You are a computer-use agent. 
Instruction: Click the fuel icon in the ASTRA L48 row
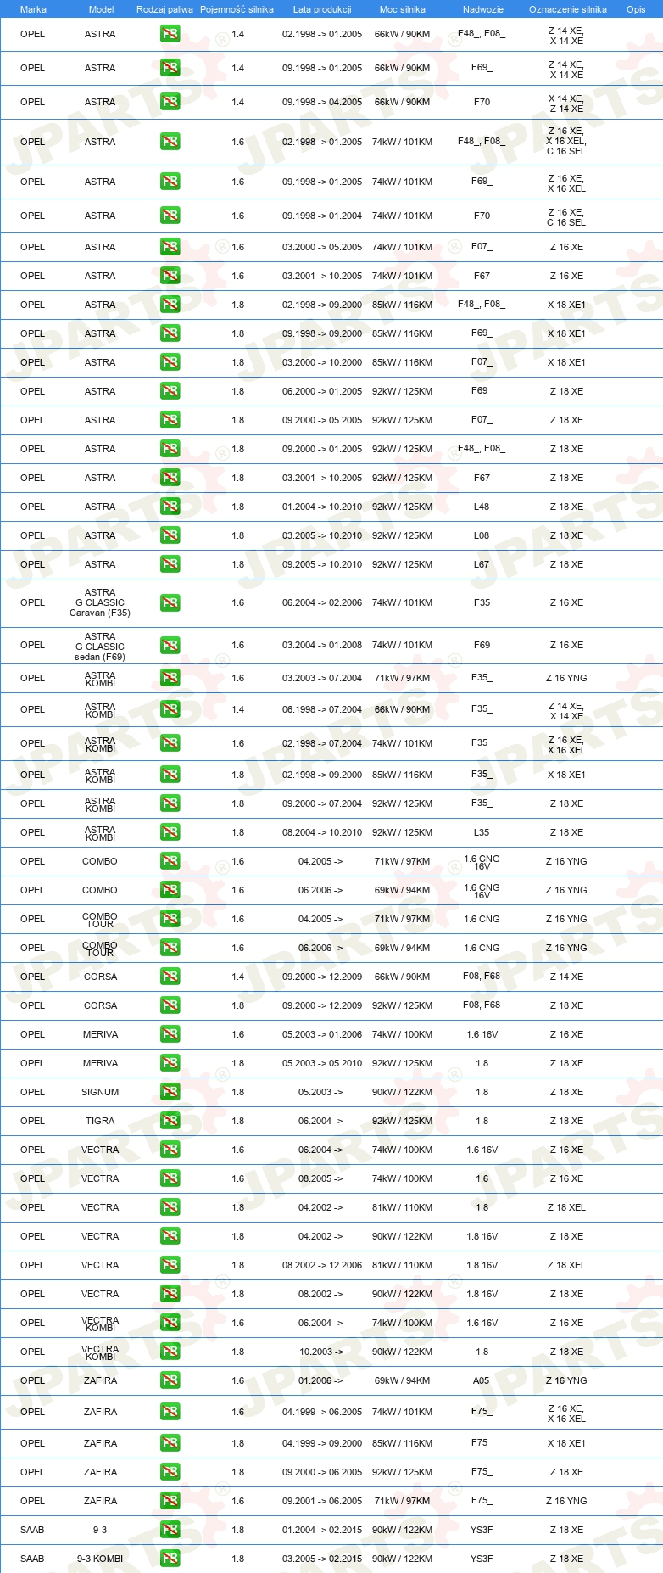point(170,506)
